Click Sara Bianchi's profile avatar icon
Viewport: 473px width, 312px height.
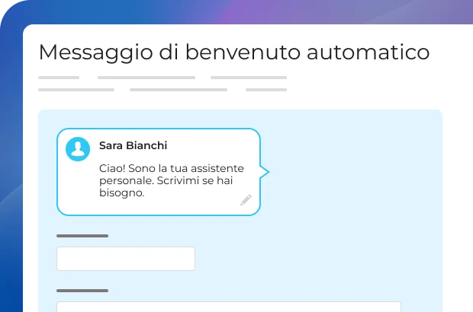(x=77, y=149)
